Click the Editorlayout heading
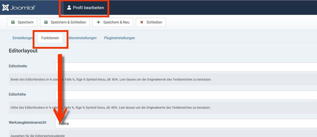 pyautogui.click(x=23, y=51)
